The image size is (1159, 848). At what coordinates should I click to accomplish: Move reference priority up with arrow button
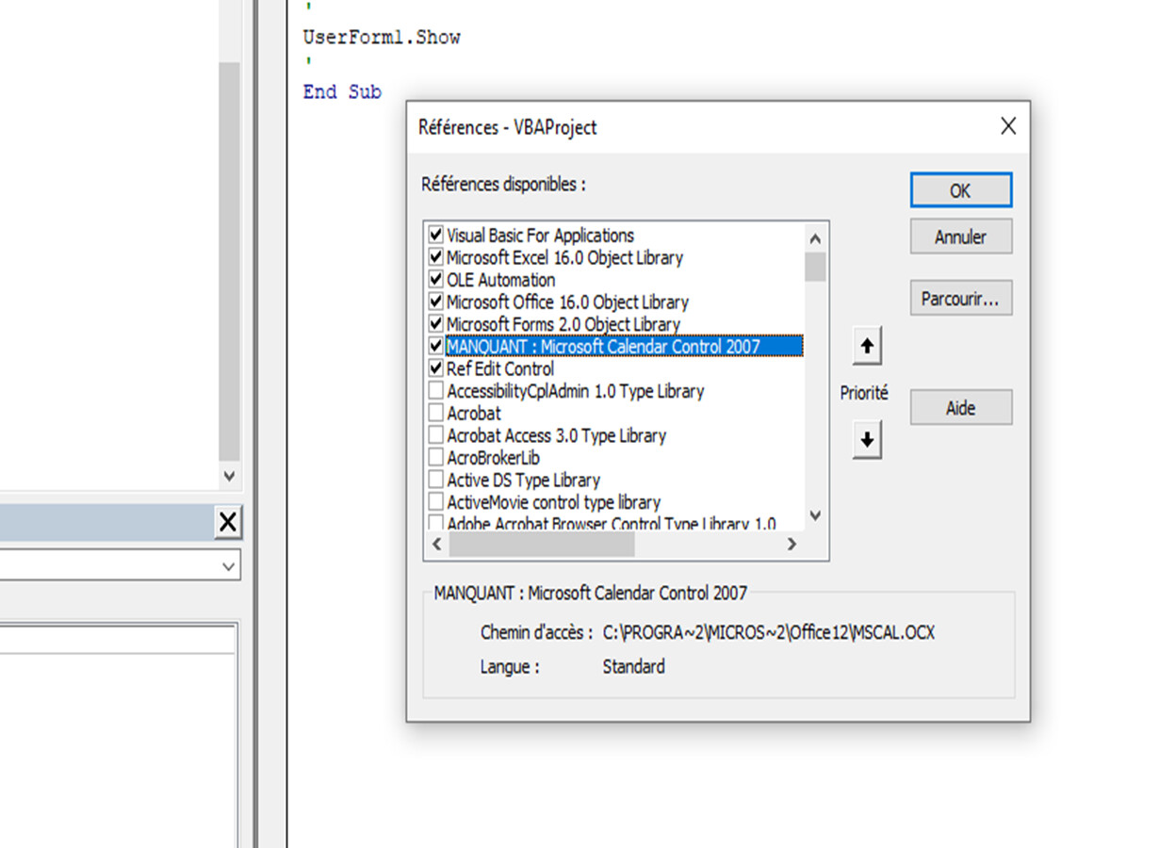(867, 347)
